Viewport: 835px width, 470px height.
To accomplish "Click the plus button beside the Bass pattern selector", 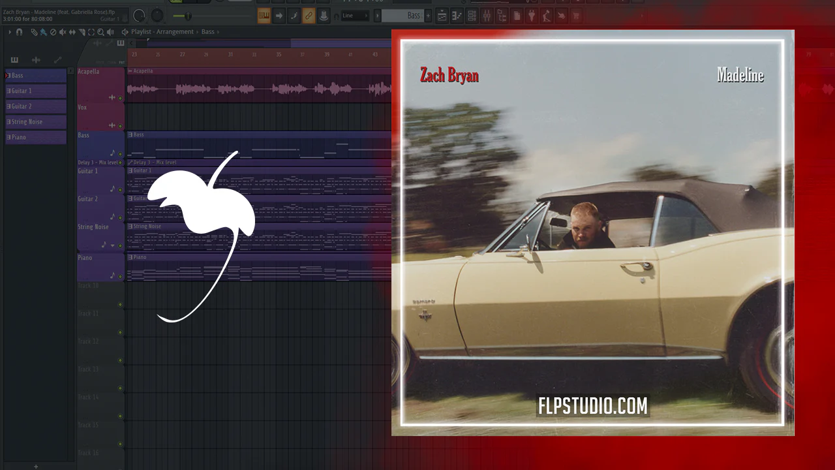I will click(427, 16).
